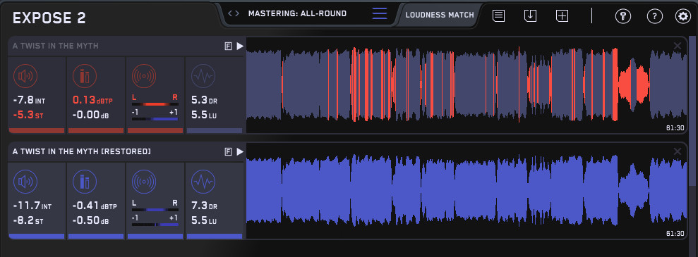Click loudness speaker icon on first track
The height and width of the screenshot is (257, 698).
[25, 76]
